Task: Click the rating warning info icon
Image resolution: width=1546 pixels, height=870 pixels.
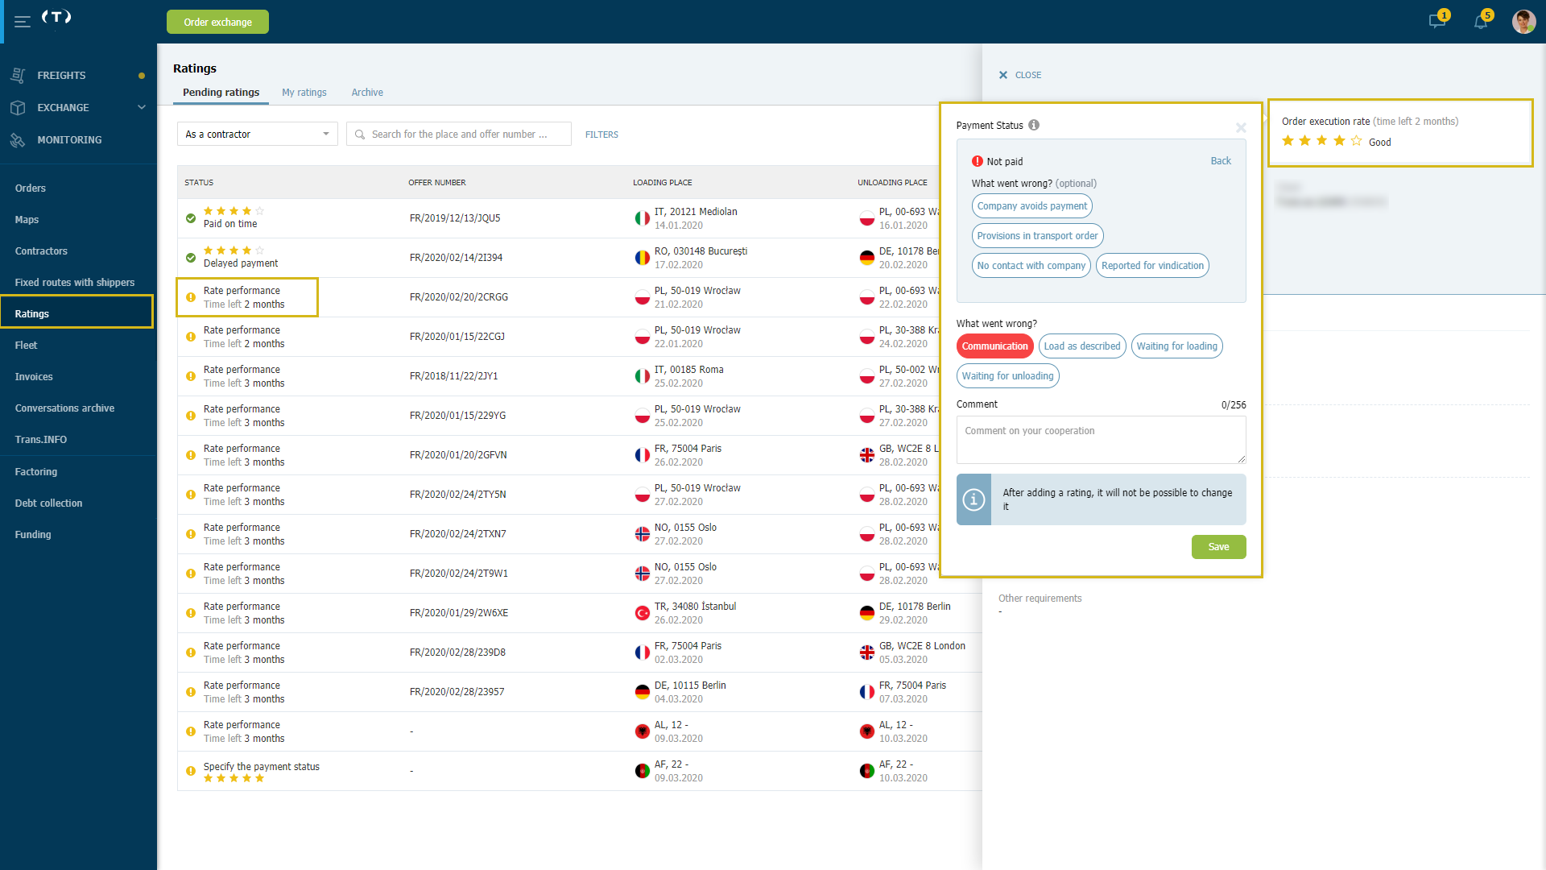Action: click(x=973, y=499)
